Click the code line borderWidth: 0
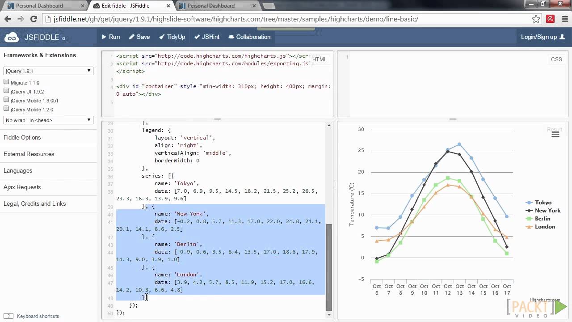 (x=177, y=161)
